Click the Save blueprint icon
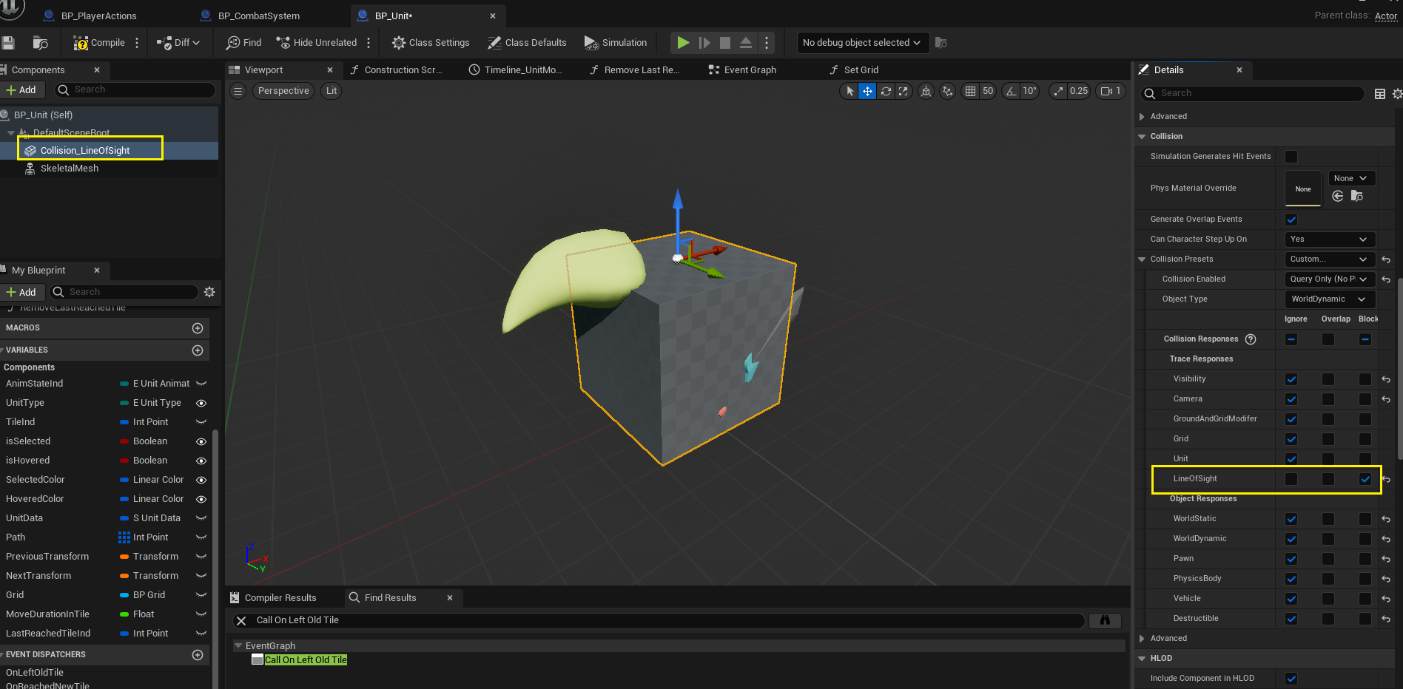The image size is (1403, 689). (7, 43)
